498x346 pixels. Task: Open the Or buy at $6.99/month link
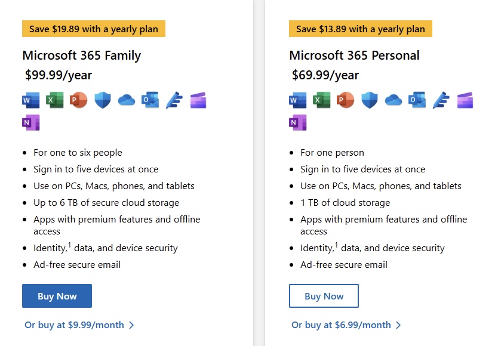(x=346, y=325)
